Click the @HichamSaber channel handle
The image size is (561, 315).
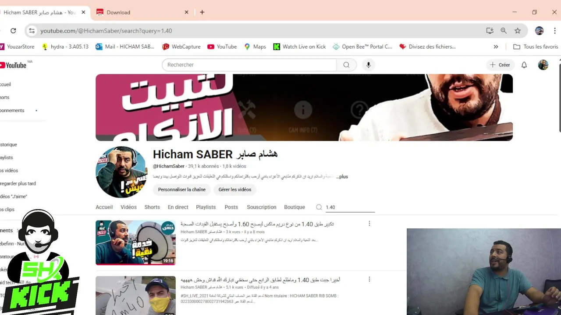[x=169, y=166]
